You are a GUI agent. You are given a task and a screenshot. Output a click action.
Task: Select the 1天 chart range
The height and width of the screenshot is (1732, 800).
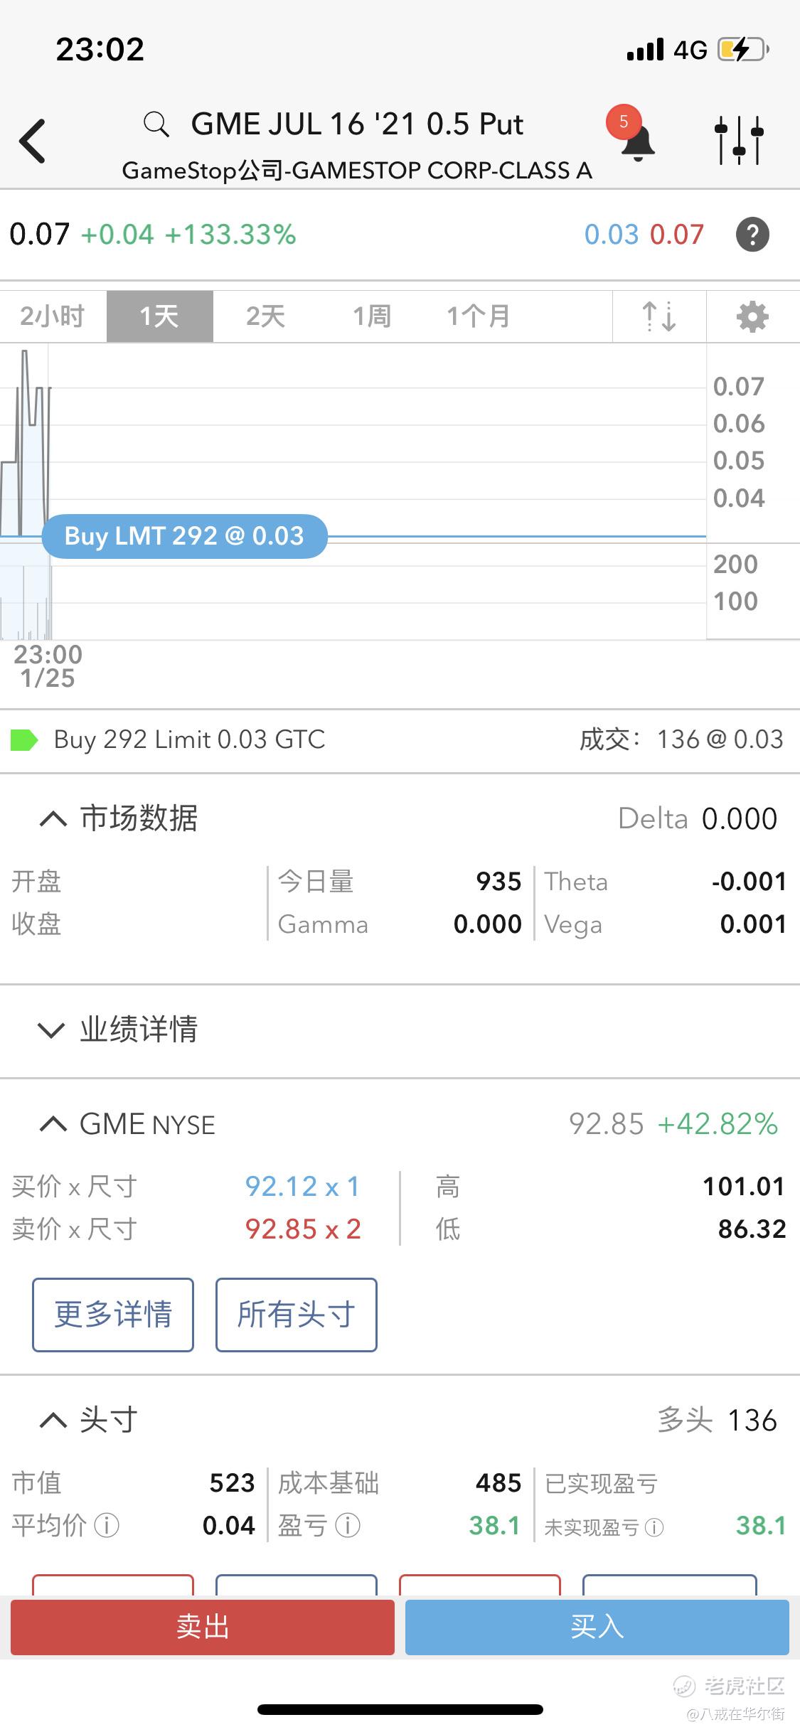[160, 316]
